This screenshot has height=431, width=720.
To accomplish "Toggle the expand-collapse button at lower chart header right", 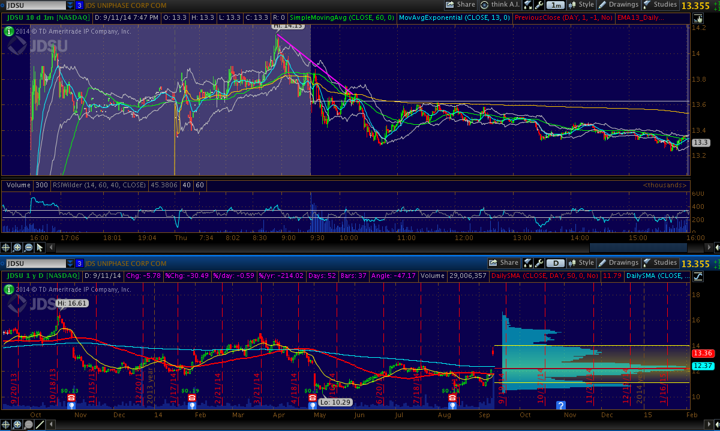I will (698, 276).
